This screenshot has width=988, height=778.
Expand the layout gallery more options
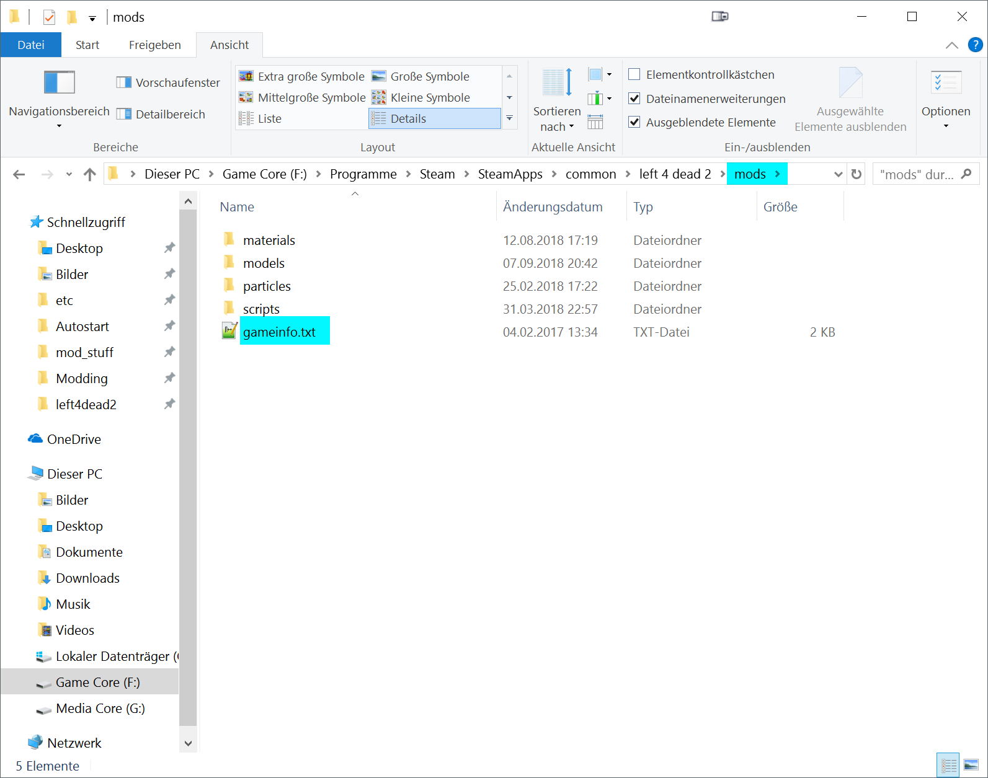click(509, 118)
